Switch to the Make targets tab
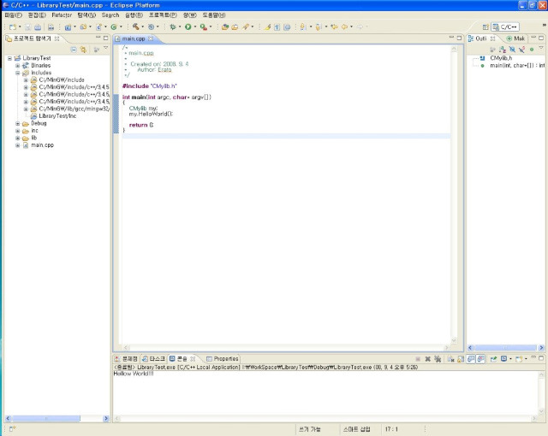Viewport: 548px width, 436px height. [515, 38]
